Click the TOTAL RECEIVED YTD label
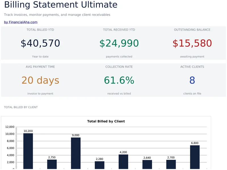The image size is (227, 170). pyautogui.click(x=119, y=30)
